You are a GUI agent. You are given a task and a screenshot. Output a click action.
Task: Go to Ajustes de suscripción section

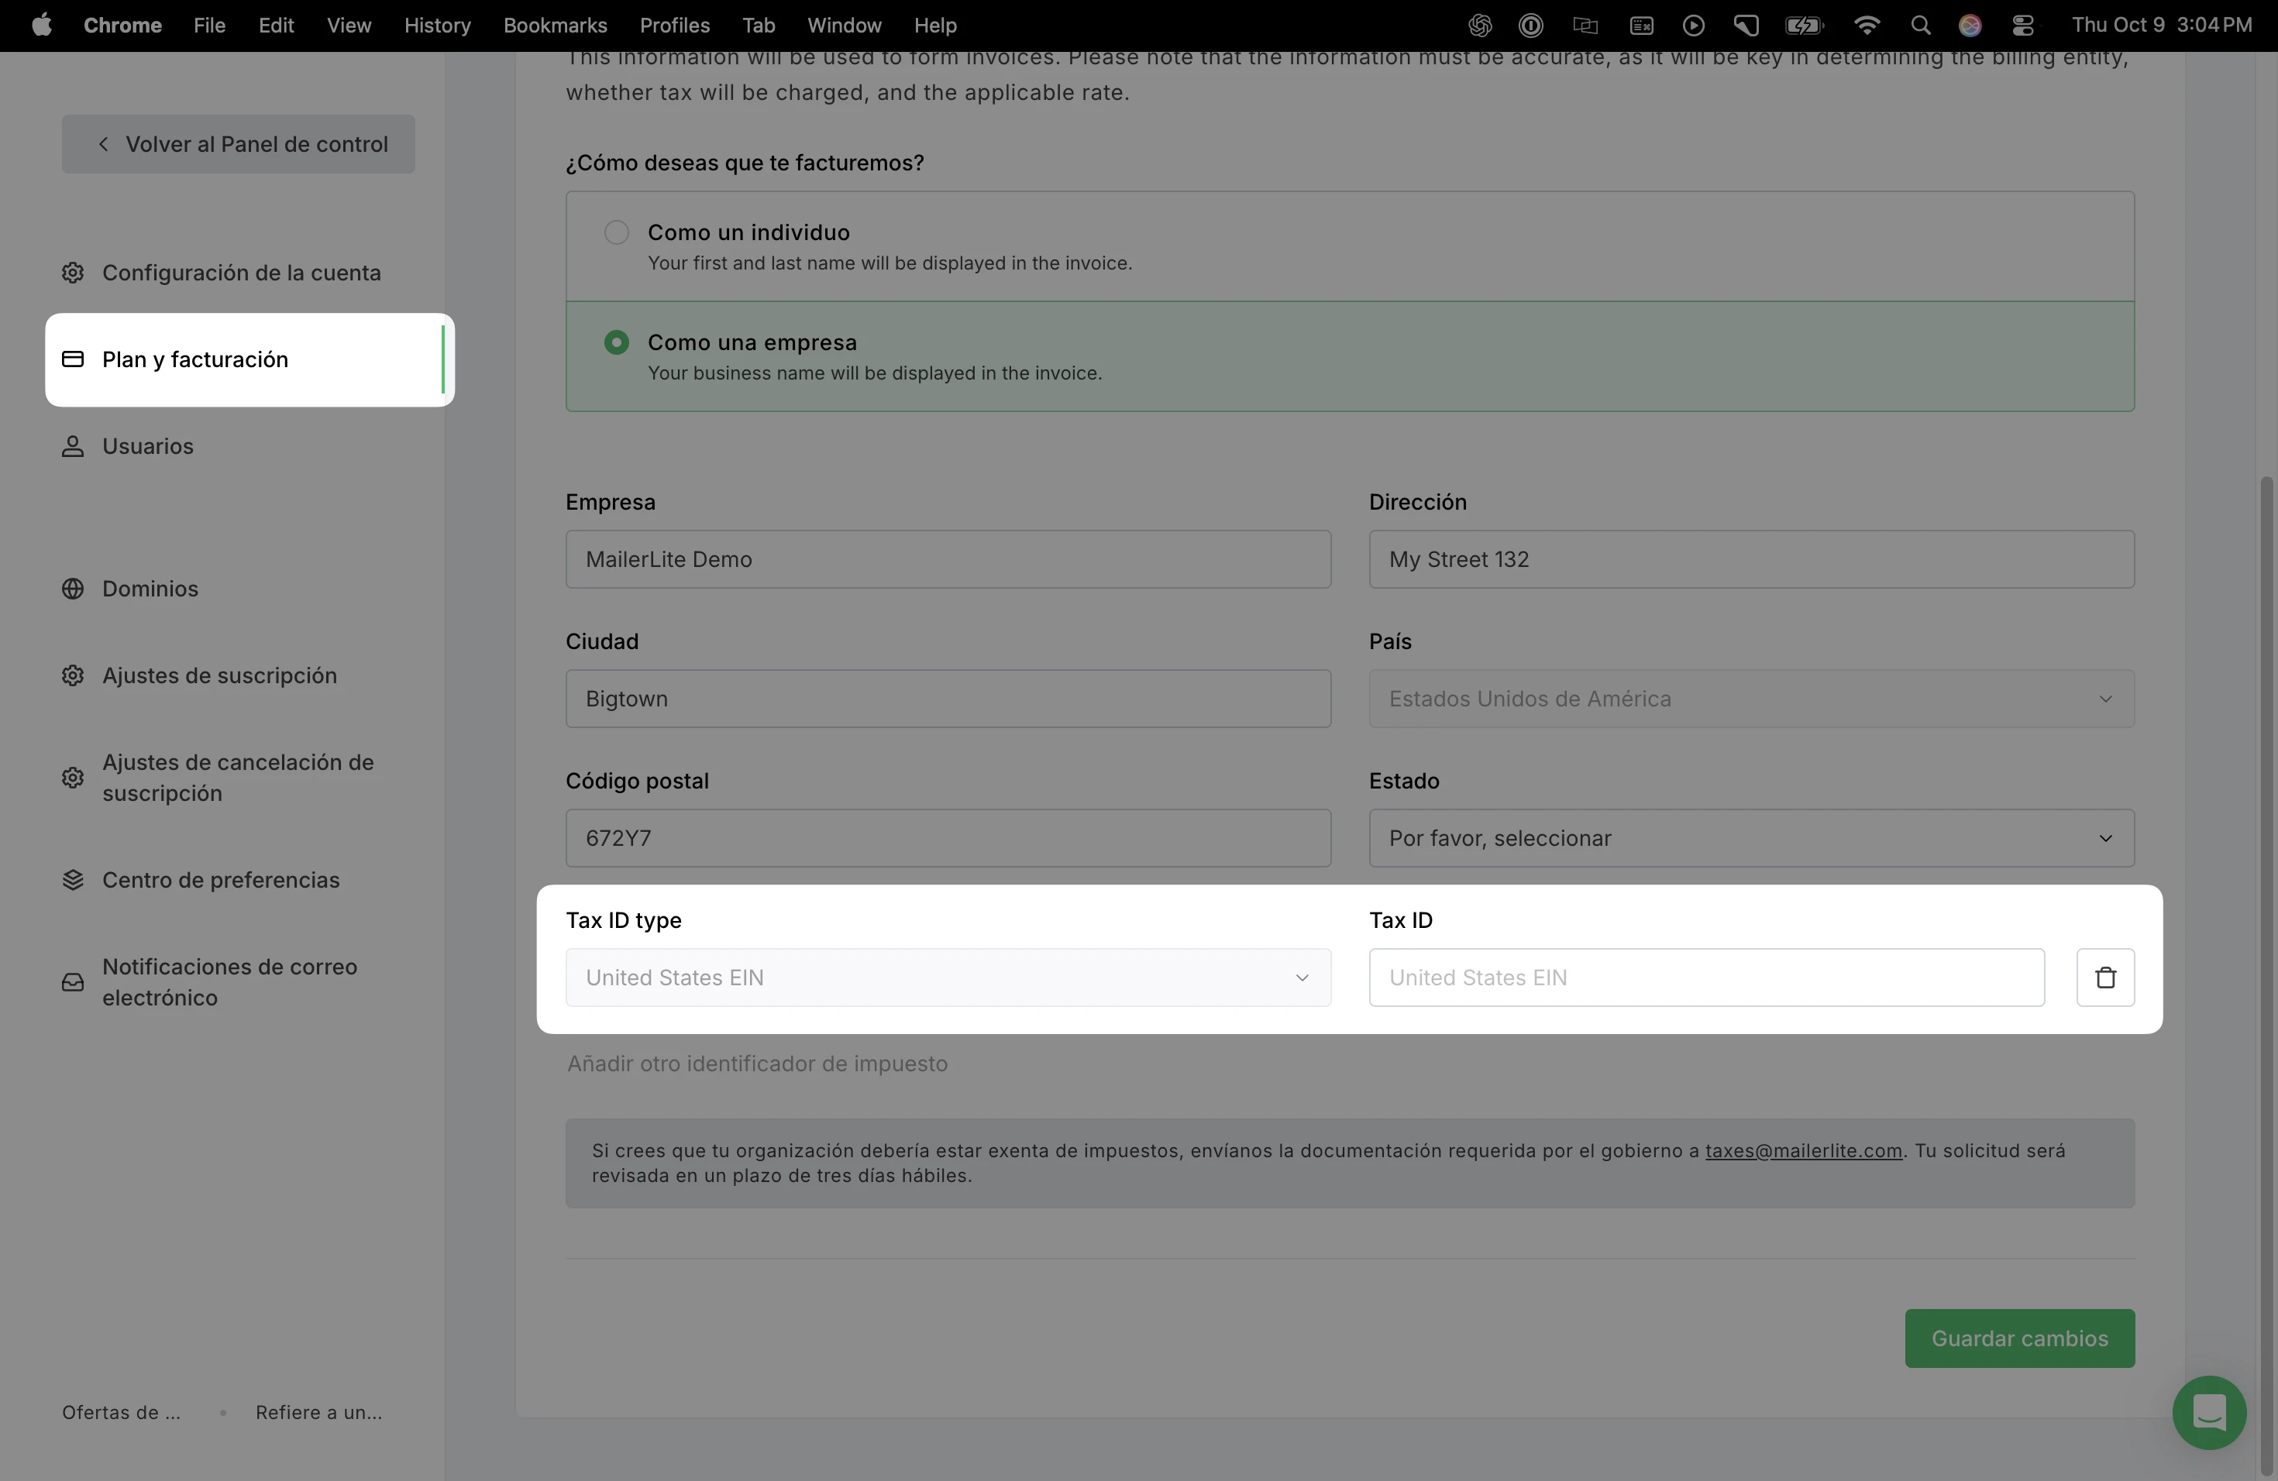[x=219, y=675]
